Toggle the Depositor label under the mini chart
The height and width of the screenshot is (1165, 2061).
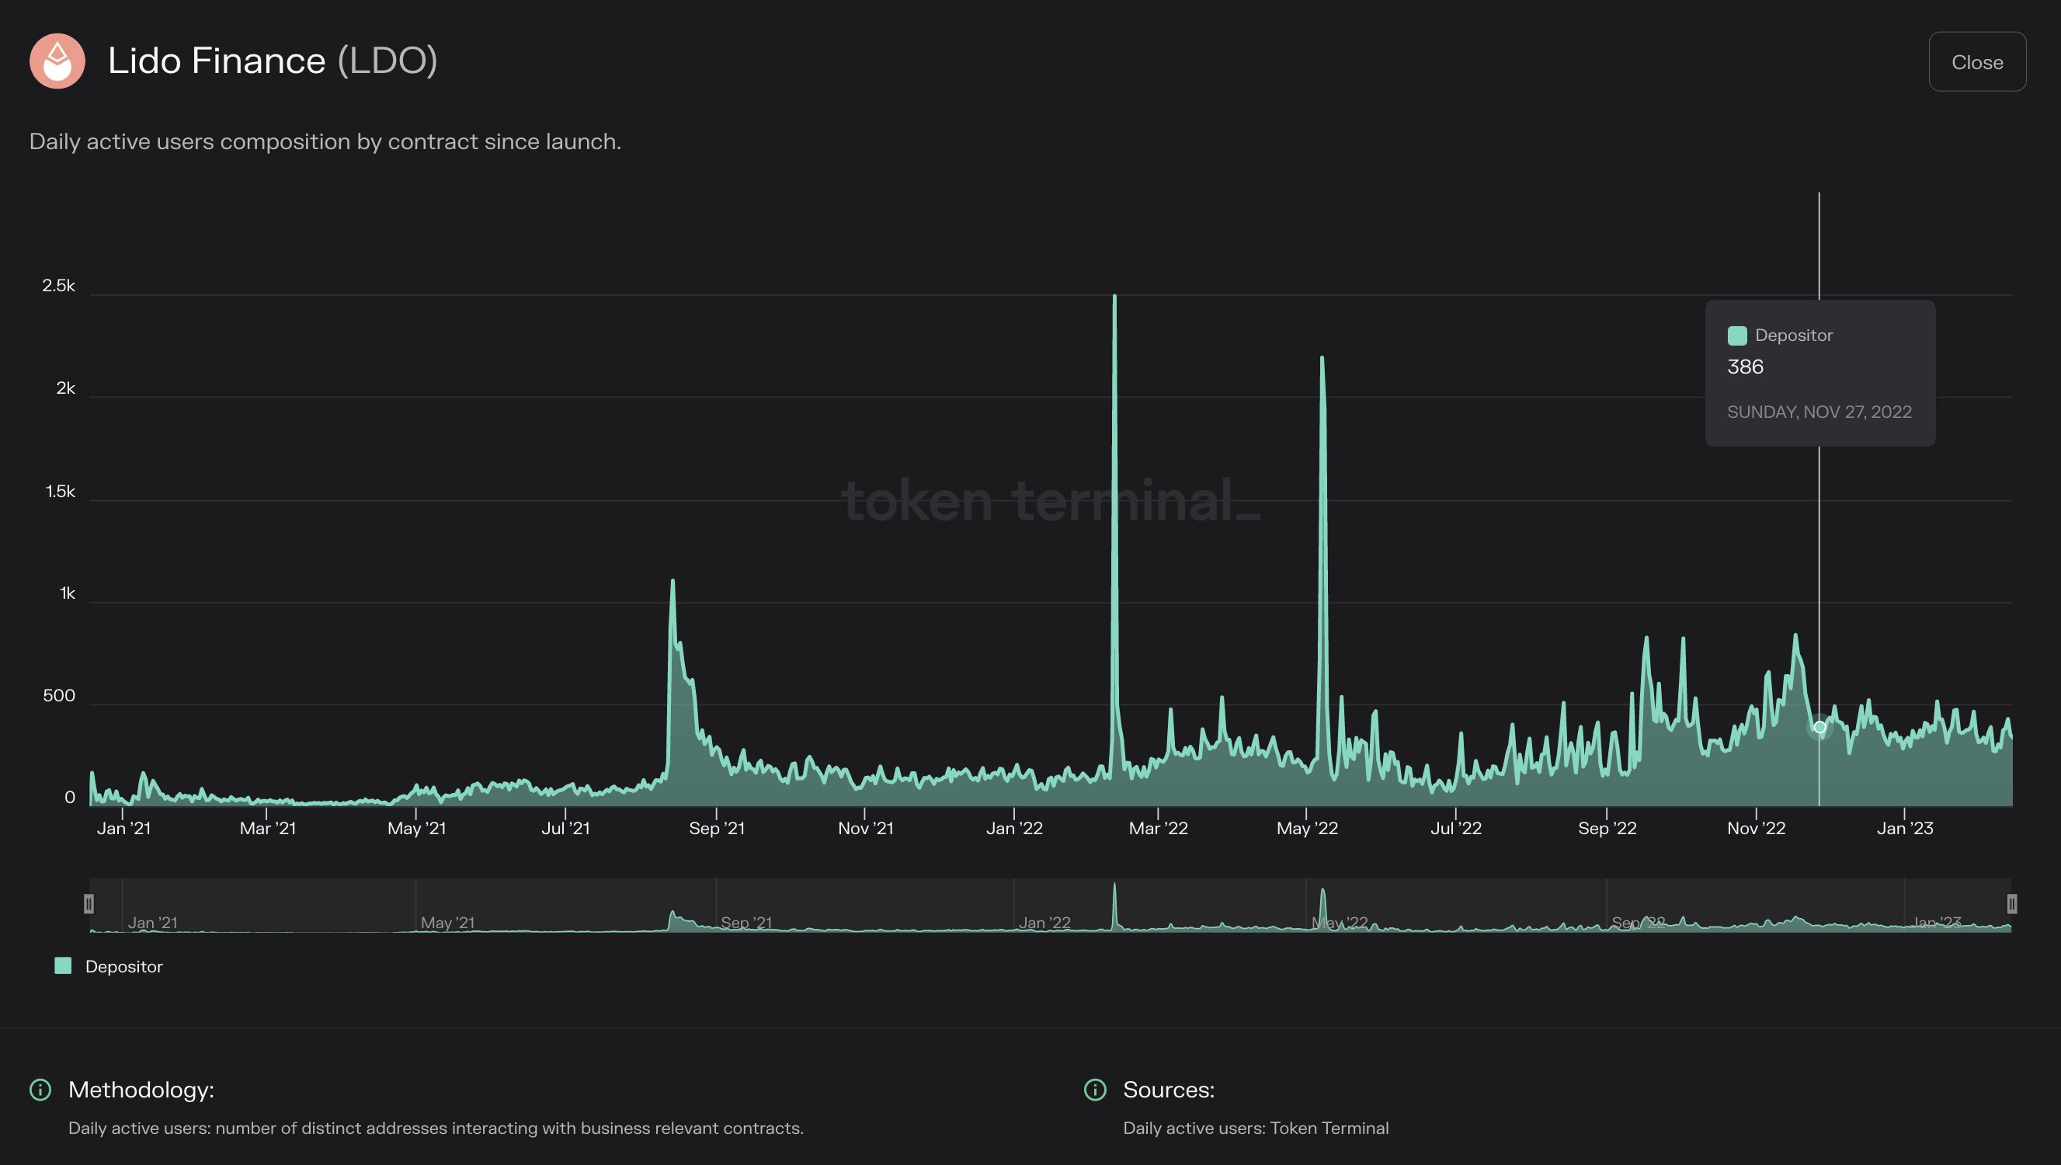click(x=124, y=967)
